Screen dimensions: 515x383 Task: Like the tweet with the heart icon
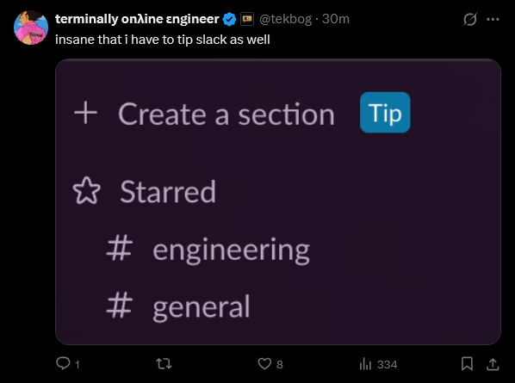pyautogui.click(x=264, y=364)
